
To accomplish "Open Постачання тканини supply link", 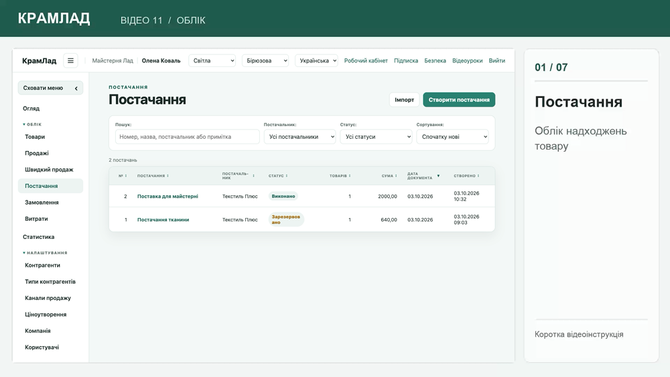I will pyautogui.click(x=163, y=220).
